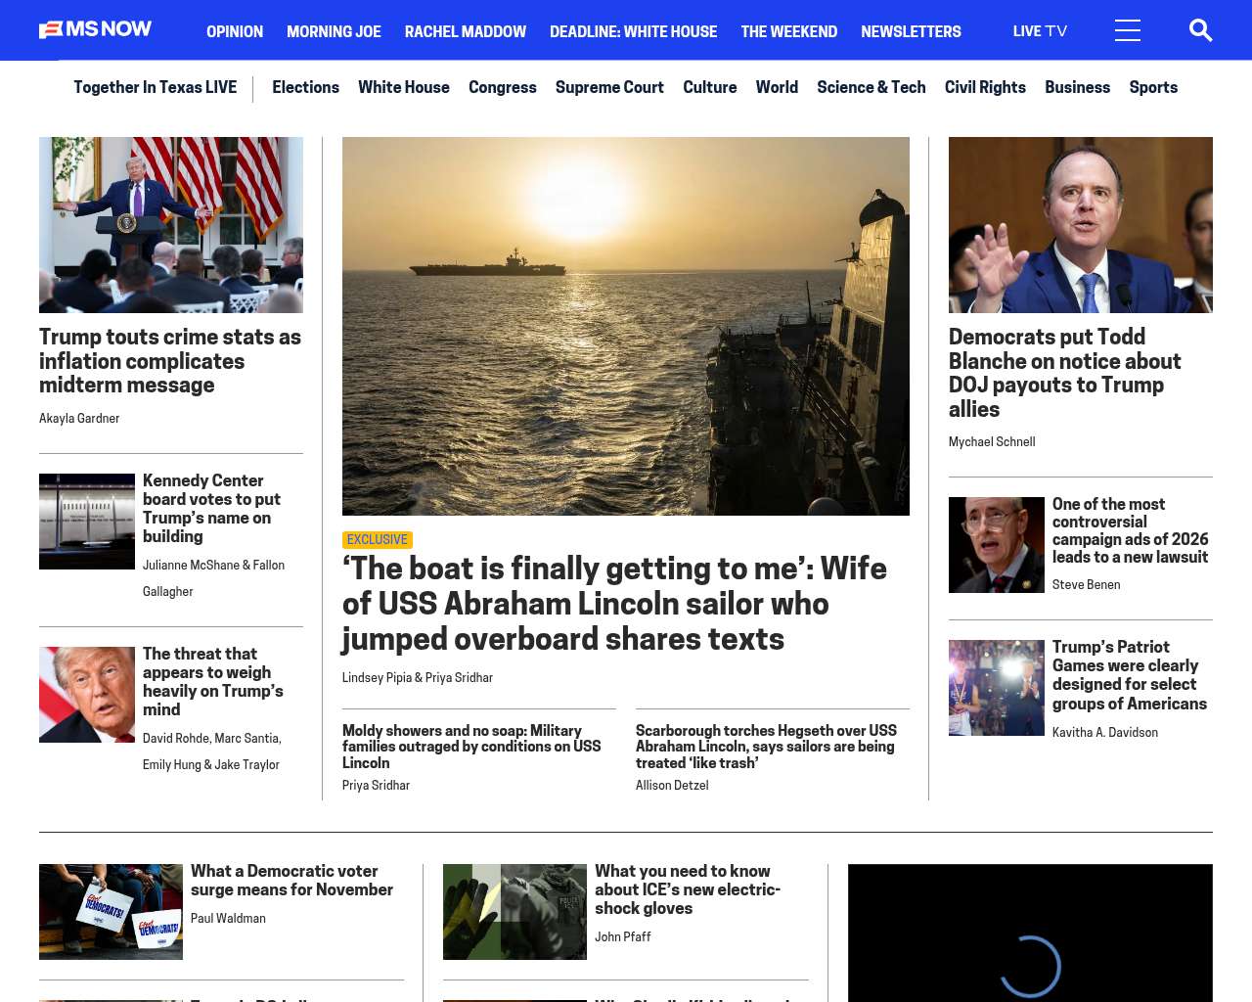Open the hamburger menu icon
Viewport: 1252px width, 1002px height.
click(1127, 30)
